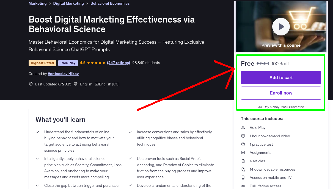
Task: Open the Digital Marketing breadcrumb
Action: click(68, 3)
